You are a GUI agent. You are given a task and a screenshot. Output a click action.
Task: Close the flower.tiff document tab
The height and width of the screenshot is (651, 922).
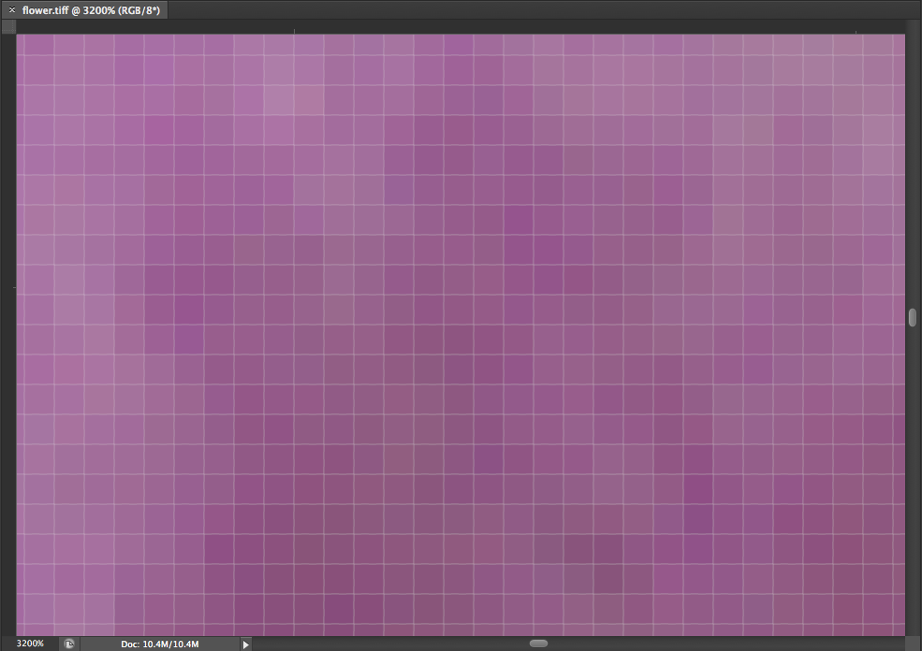coord(11,9)
